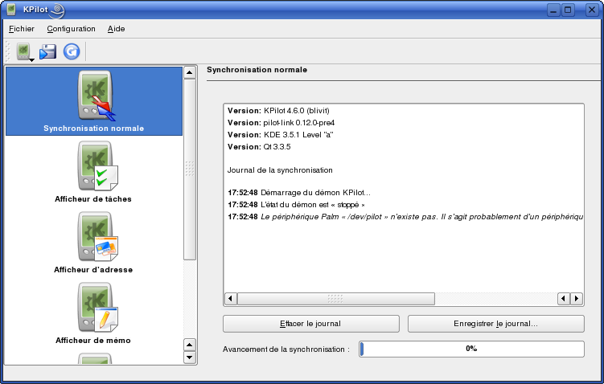
Task: Open the Aide menu
Action: point(116,29)
